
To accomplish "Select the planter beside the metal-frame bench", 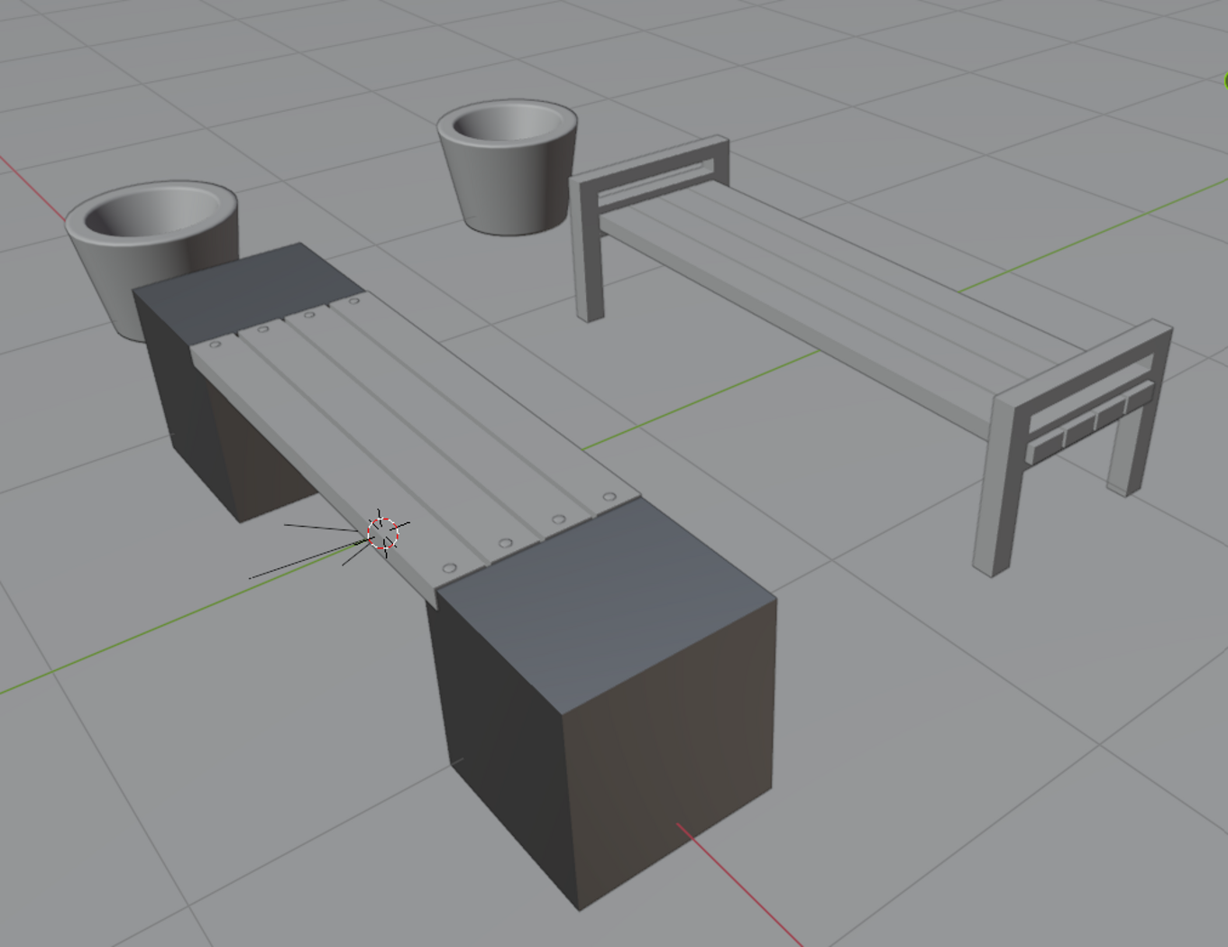I will click(x=508, y=166).
